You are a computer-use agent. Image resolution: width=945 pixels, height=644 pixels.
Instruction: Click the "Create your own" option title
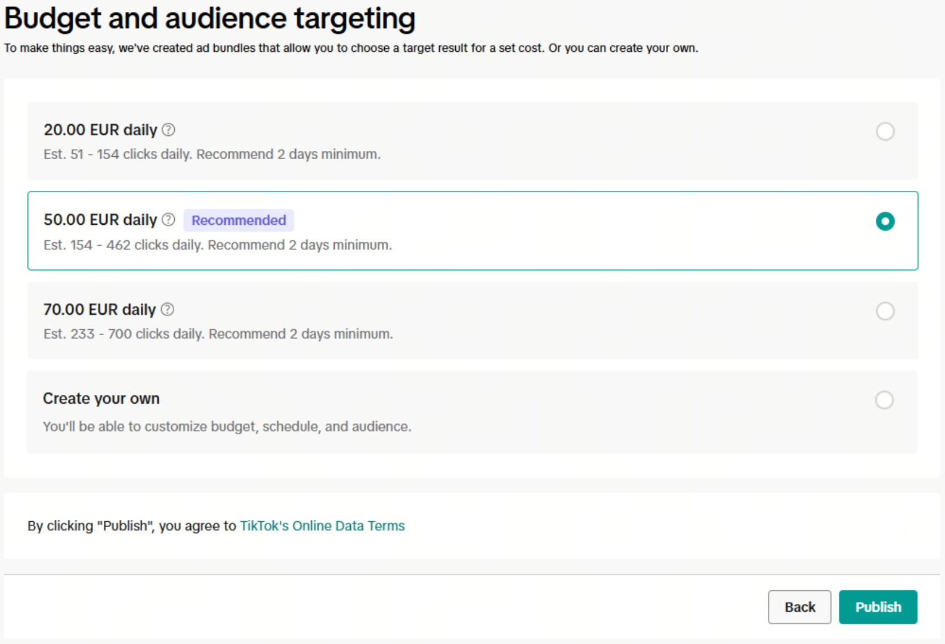101,398
